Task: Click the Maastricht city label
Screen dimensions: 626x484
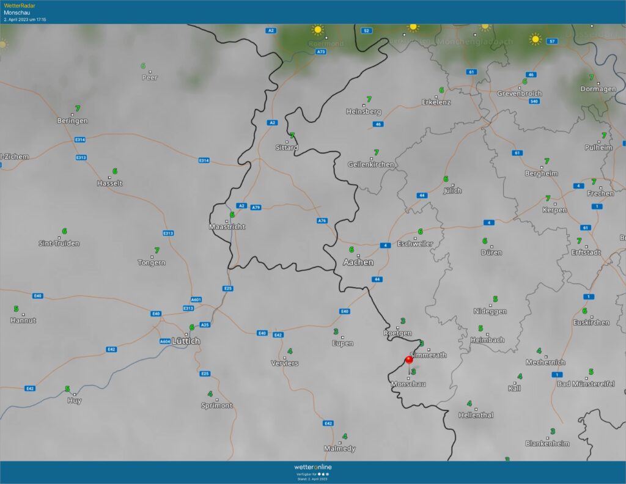Action: click(x=227, y=227)
